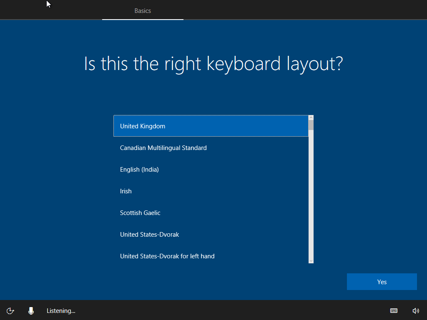Image resolution: width=427 pixels, height=320 pixels.
Task: Pick United States-Dvorak for left hand
Action: coord(211,256)
